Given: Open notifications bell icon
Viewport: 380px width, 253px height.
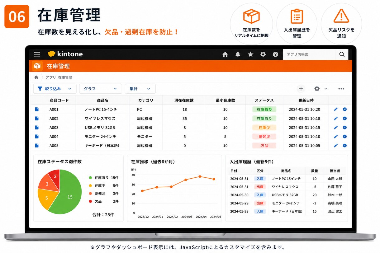Looking at the screenshot, I should tap(238, 54).
